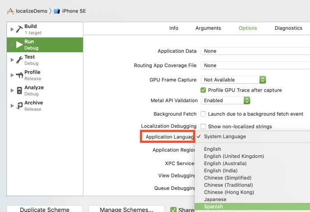
Task: Expand the Analyze disclosure triangle
Action: [x=12, y=90]
